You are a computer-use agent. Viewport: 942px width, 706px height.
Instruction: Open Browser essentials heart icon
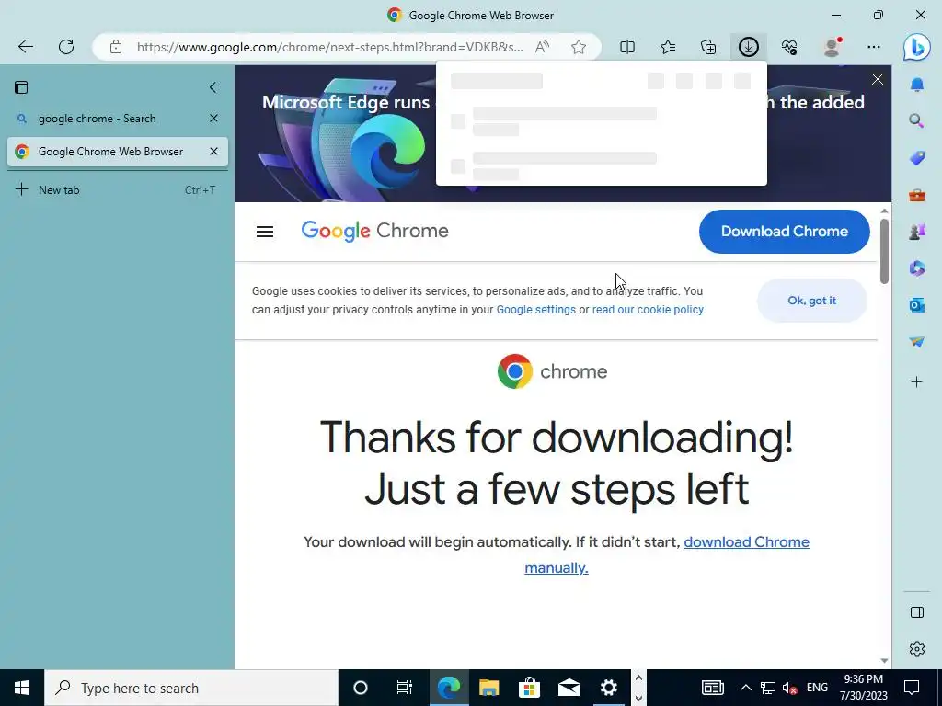[x=789, y=47]
